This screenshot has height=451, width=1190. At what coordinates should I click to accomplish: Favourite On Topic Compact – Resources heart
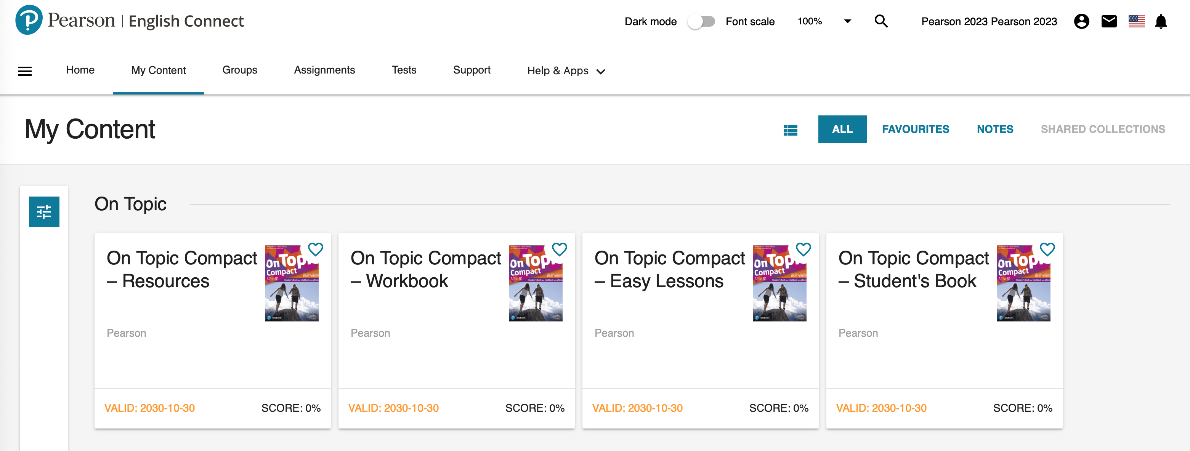tap(316, 249)
